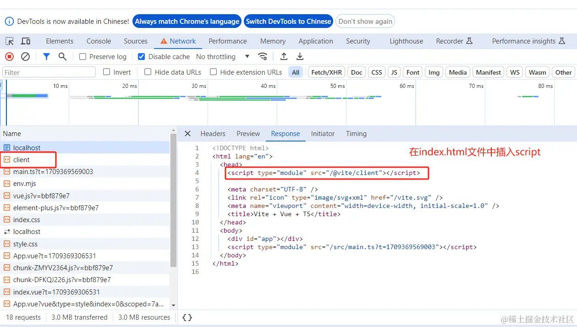Filter requests by Media type
Screen dimensions: 577x327
pos(458,72)
